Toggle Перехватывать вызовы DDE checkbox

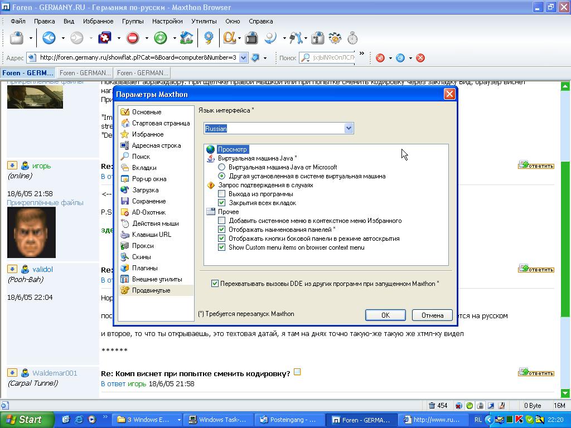[215, 284]
